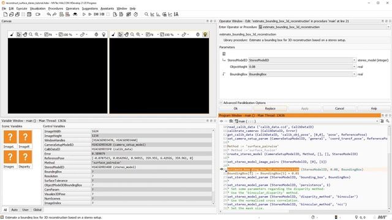Click the Cancel button in Operator Window
The image size is (392, 220).
339,109
